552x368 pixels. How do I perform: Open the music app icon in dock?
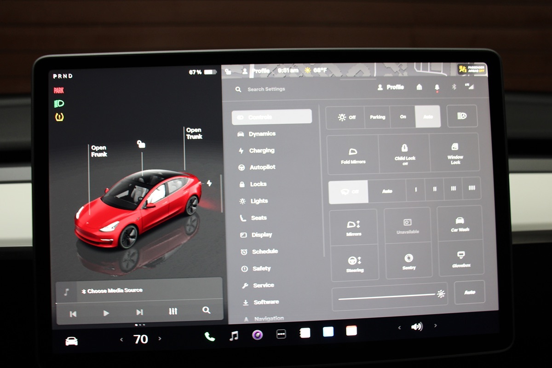[234, 336]
